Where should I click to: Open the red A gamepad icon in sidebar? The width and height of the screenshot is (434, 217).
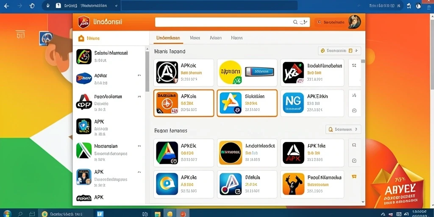pyautogui.click(x=83, y=102)
